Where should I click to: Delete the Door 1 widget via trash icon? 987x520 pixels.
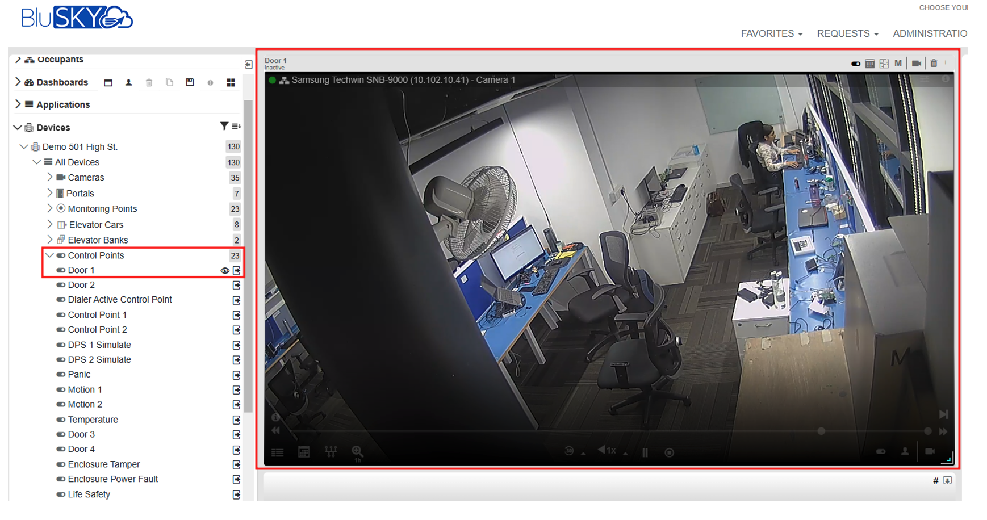[934, 64]
